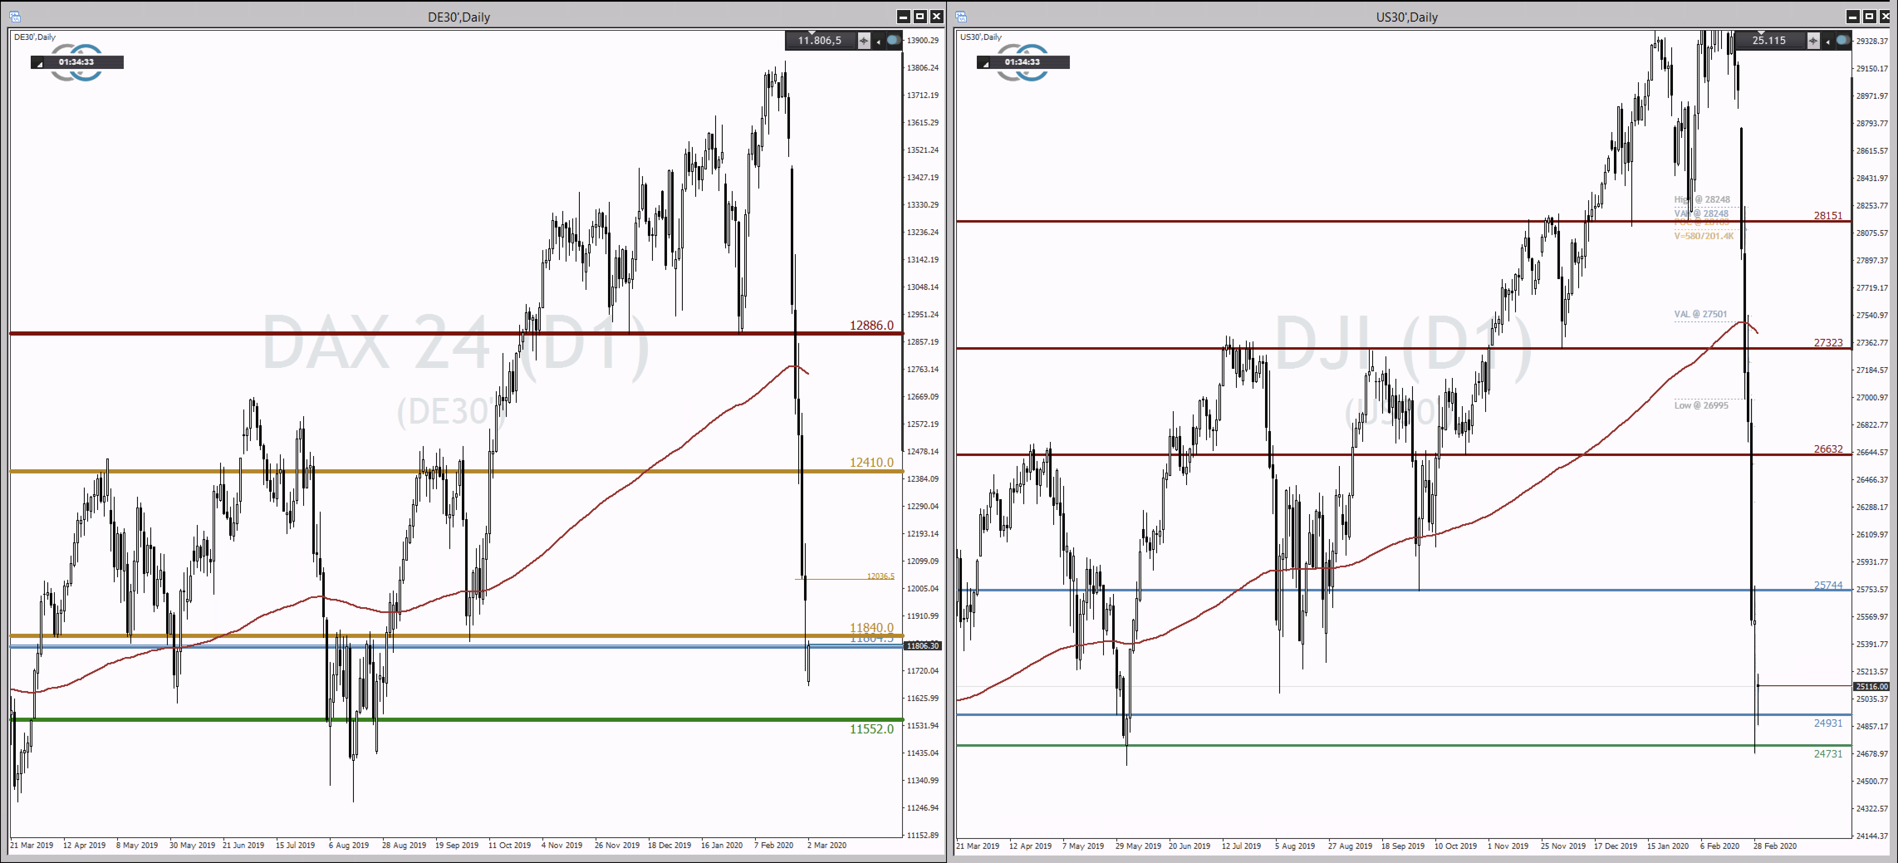Click the US30',Daily window title bar text
The height and width of the screenshot is (863, 1898).
click(1407, 17)
